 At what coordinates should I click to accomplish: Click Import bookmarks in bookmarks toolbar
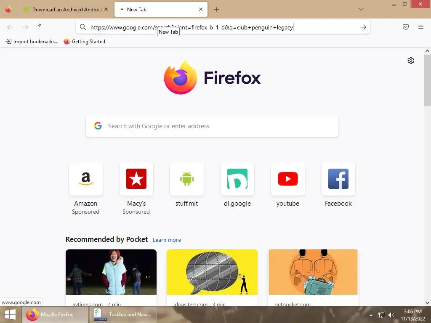pyautogui.click(x=32, y=42)
